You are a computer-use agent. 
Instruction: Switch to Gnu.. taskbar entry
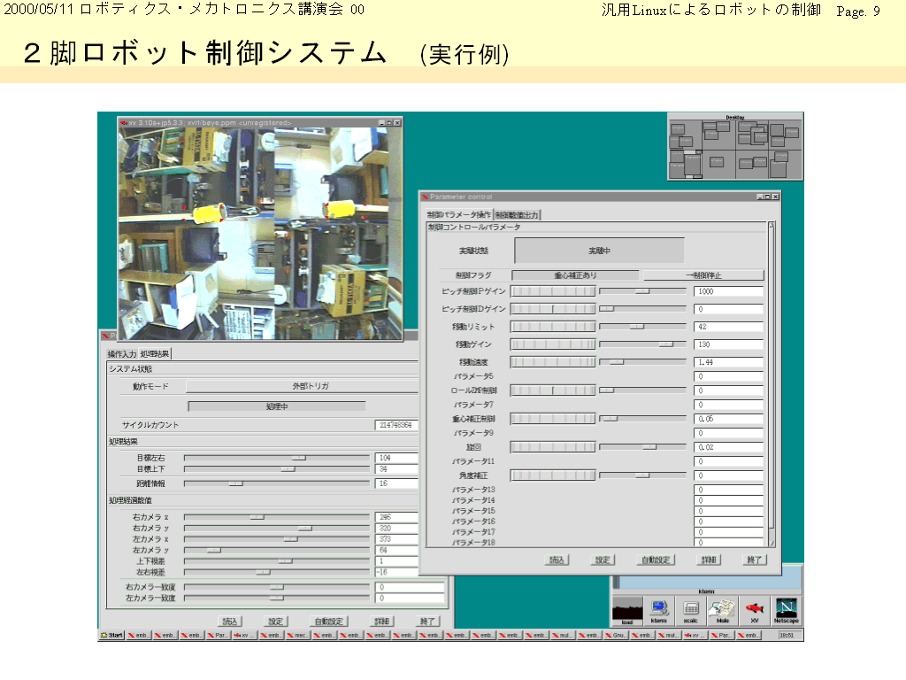617,635
